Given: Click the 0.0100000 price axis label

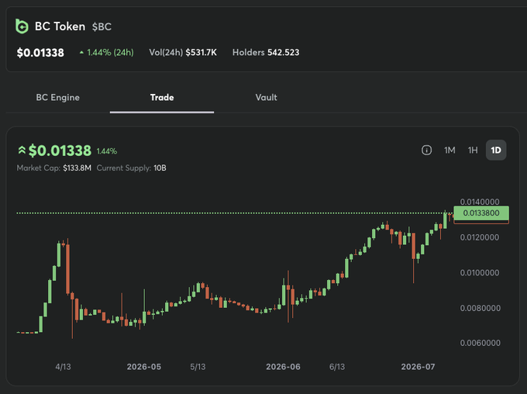Looking at the screenshot, I should [480, 272].
